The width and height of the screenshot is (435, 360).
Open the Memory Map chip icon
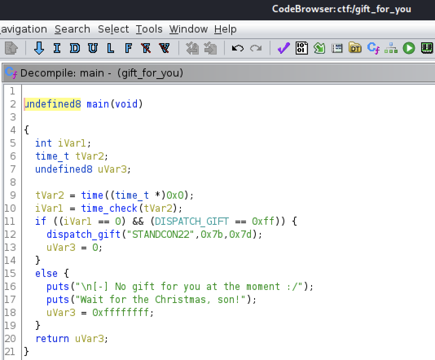(427, 48)
